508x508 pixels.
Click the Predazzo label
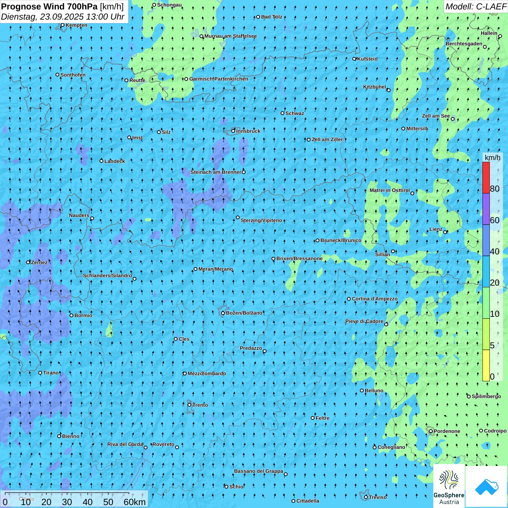point(251,348)
